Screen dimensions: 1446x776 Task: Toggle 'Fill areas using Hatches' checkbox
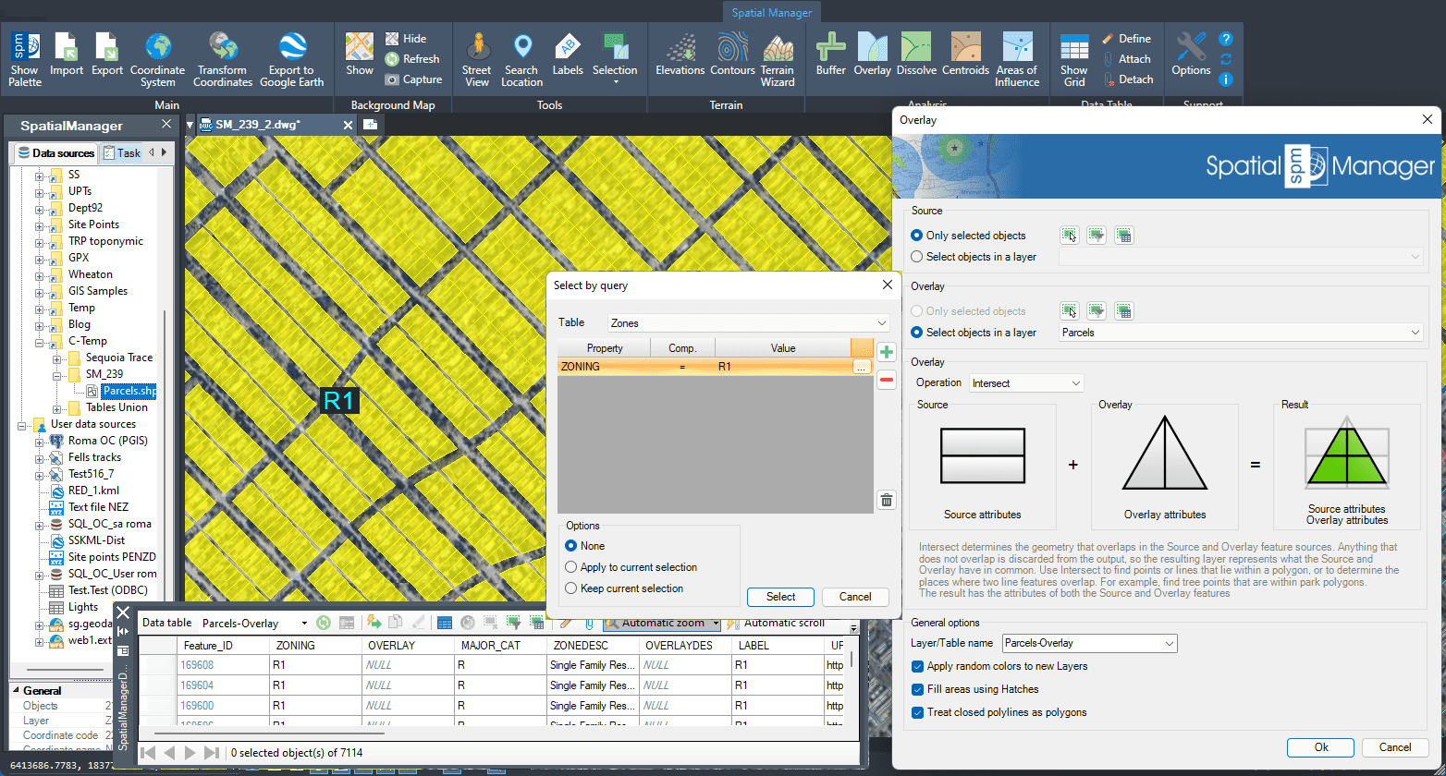(x=917, y=689)
